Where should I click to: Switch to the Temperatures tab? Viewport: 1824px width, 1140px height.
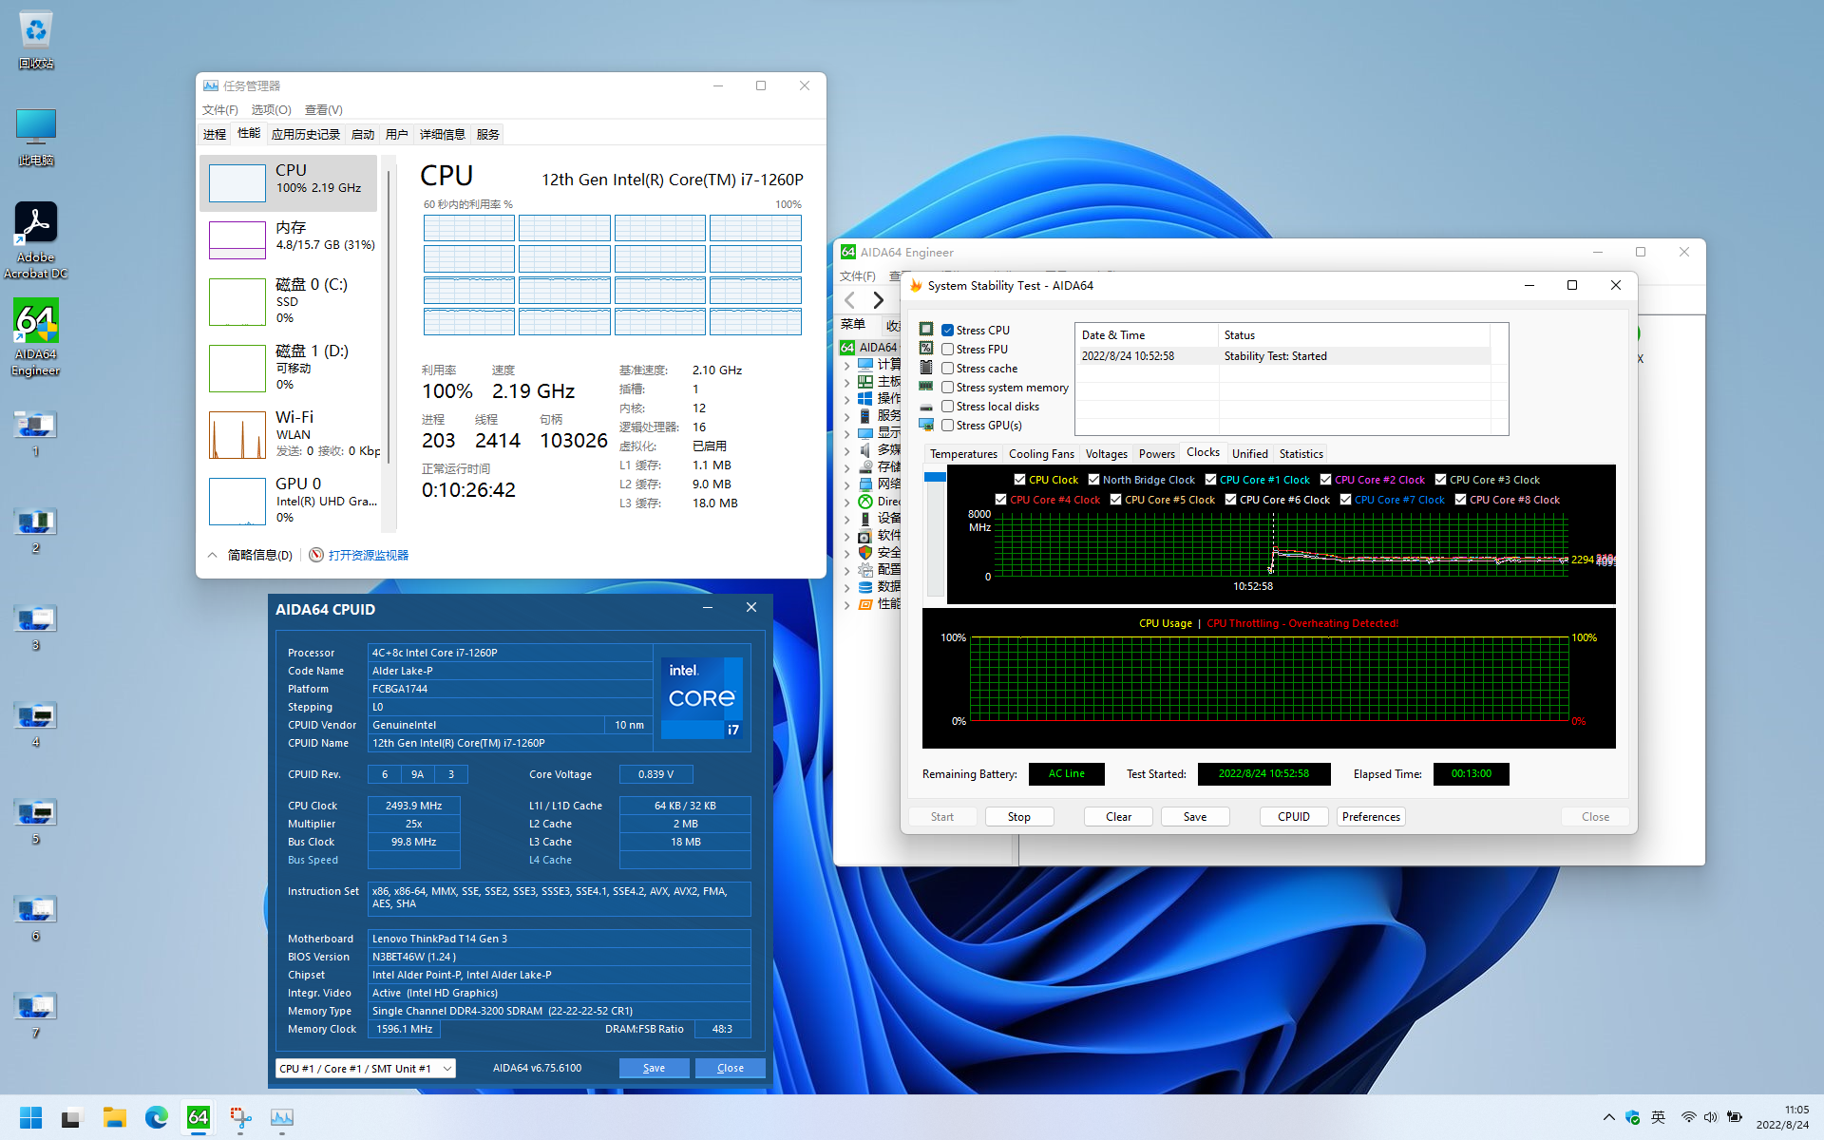click(x=963, y=454)
